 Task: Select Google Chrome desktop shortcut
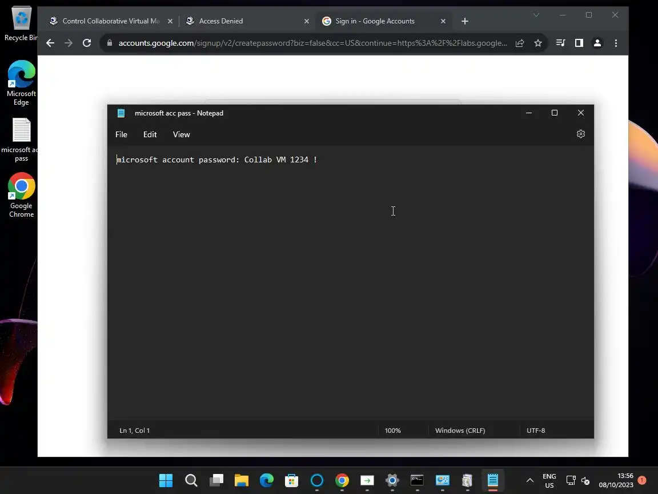click(x=21, y=195)
